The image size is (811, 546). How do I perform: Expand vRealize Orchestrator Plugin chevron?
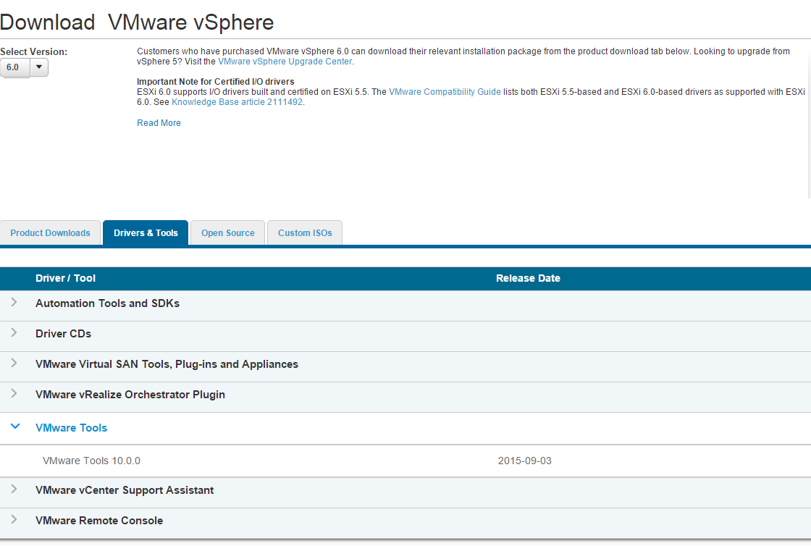point(14,394)
